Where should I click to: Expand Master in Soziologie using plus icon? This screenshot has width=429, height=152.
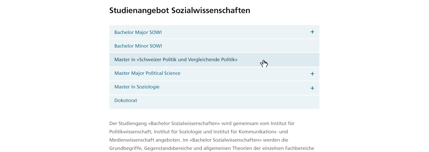click(312, 88)
